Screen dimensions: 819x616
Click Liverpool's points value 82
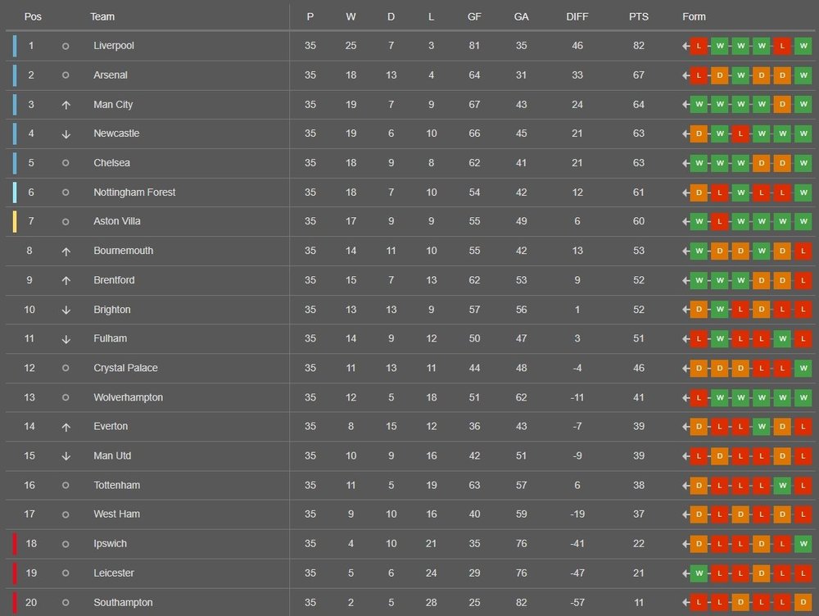[639, 46]
